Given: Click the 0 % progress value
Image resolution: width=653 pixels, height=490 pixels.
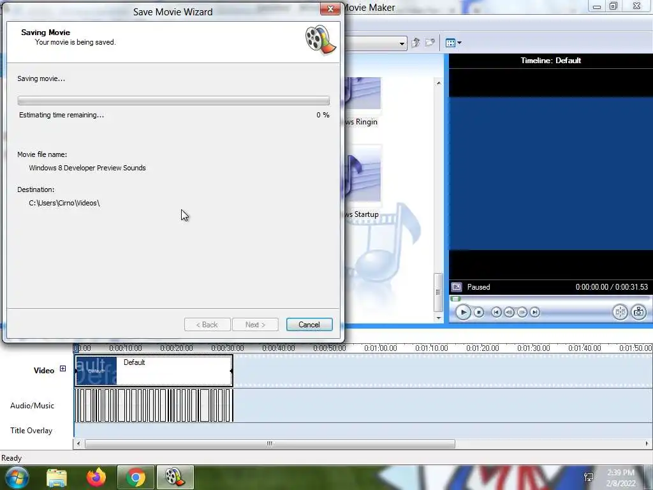Looking at the screenshot, I should (x=323, y=115).
